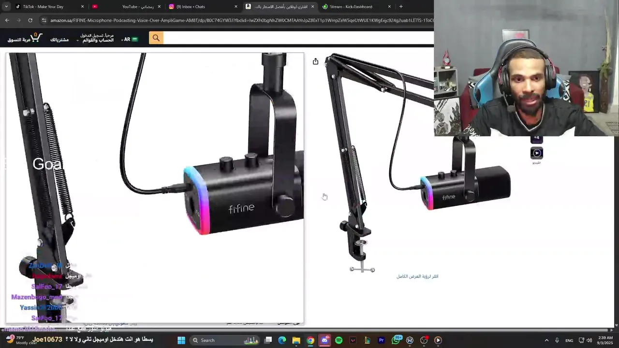Open the Amazon shopping cart
619x348 pixels.
tap(25, 38)
